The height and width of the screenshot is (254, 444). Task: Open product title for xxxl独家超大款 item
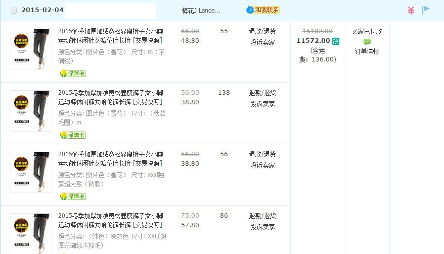[111, 159]
